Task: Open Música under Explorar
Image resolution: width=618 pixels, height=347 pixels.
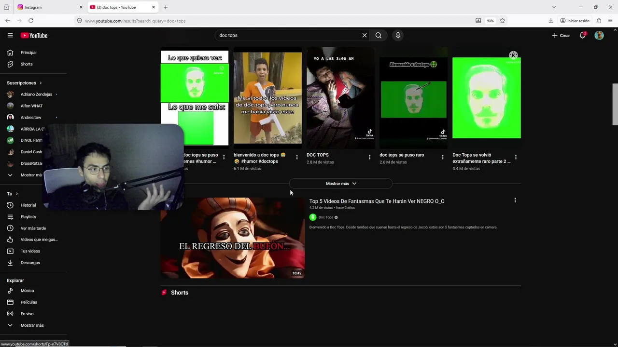Action: pyautogui.click(x=28, y=291)
